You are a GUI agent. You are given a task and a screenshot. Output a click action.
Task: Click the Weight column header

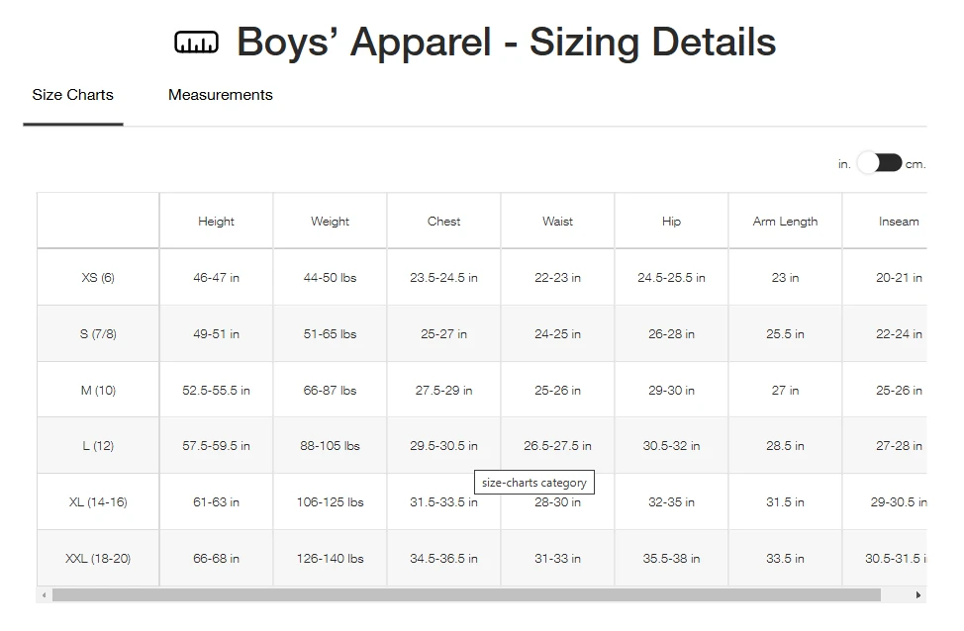[x=330, y=222]
